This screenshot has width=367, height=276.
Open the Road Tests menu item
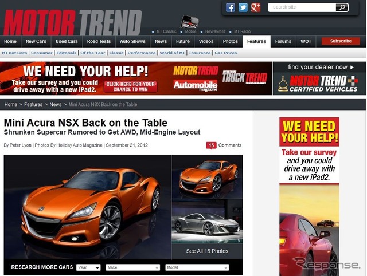click(x=99, y=41)
